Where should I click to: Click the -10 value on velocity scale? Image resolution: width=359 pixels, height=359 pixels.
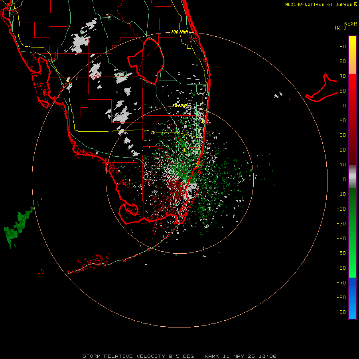tap(341, 194)
